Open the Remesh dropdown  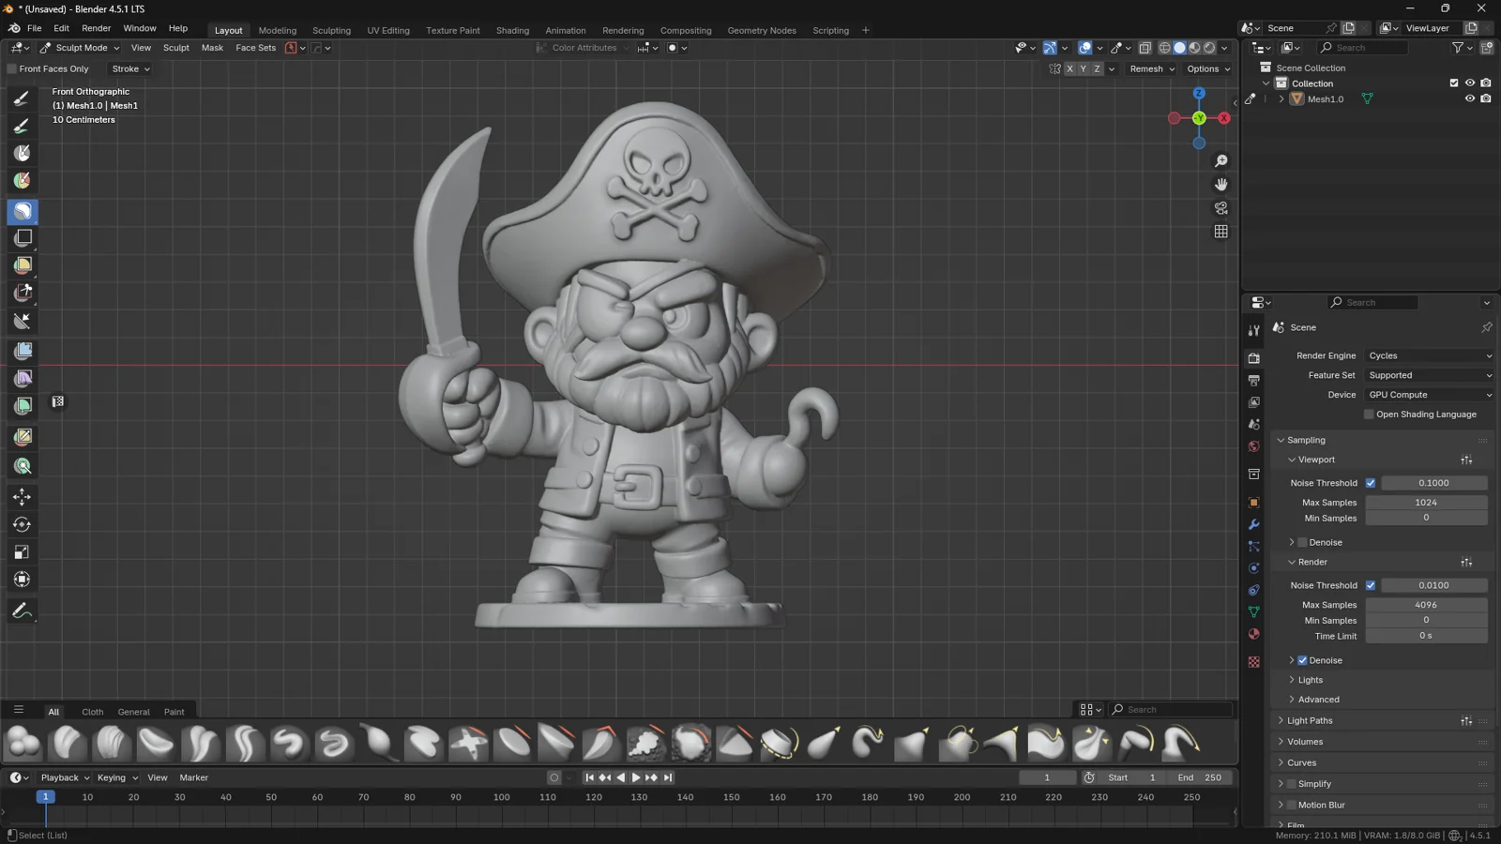coord(1152,69)
